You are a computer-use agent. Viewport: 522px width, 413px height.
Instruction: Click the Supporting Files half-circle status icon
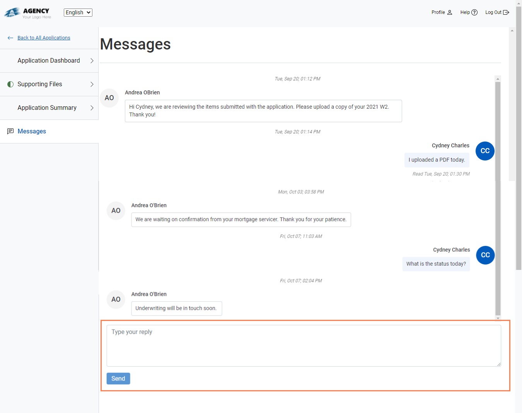click(10, 84)
